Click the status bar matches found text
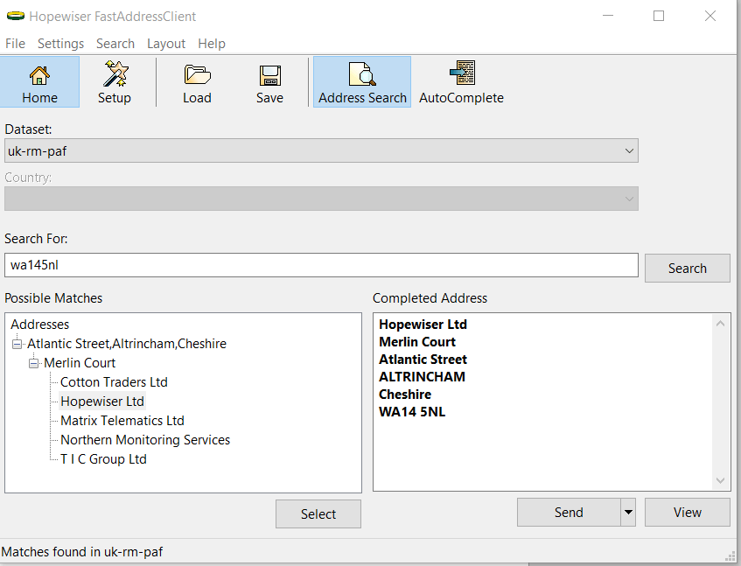 81,552
